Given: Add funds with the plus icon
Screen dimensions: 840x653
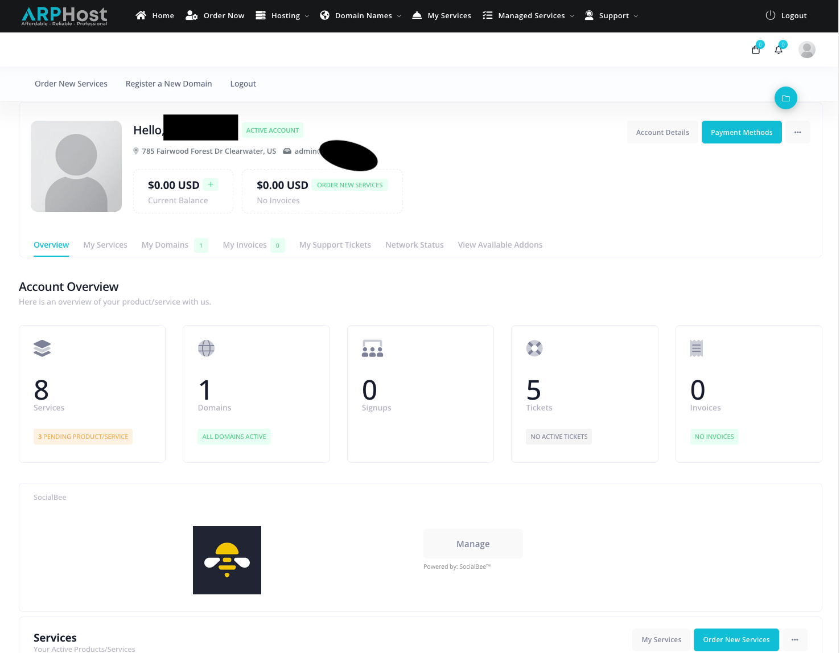Looking at the screenshot, I should pyautogui.click(x=211, y=184).
